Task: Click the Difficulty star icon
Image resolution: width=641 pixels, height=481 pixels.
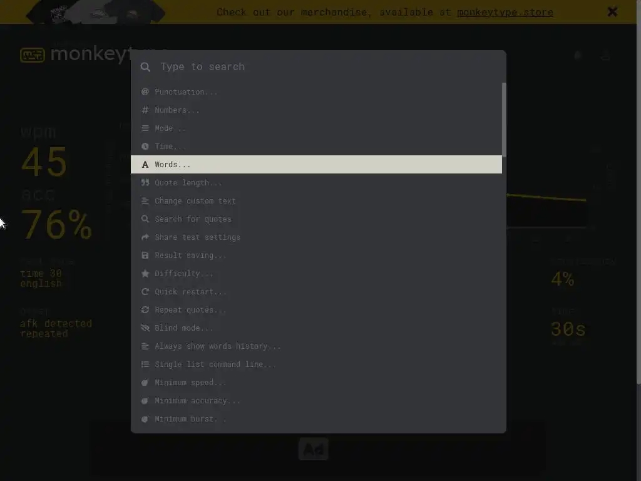Action: pos(145,273)
